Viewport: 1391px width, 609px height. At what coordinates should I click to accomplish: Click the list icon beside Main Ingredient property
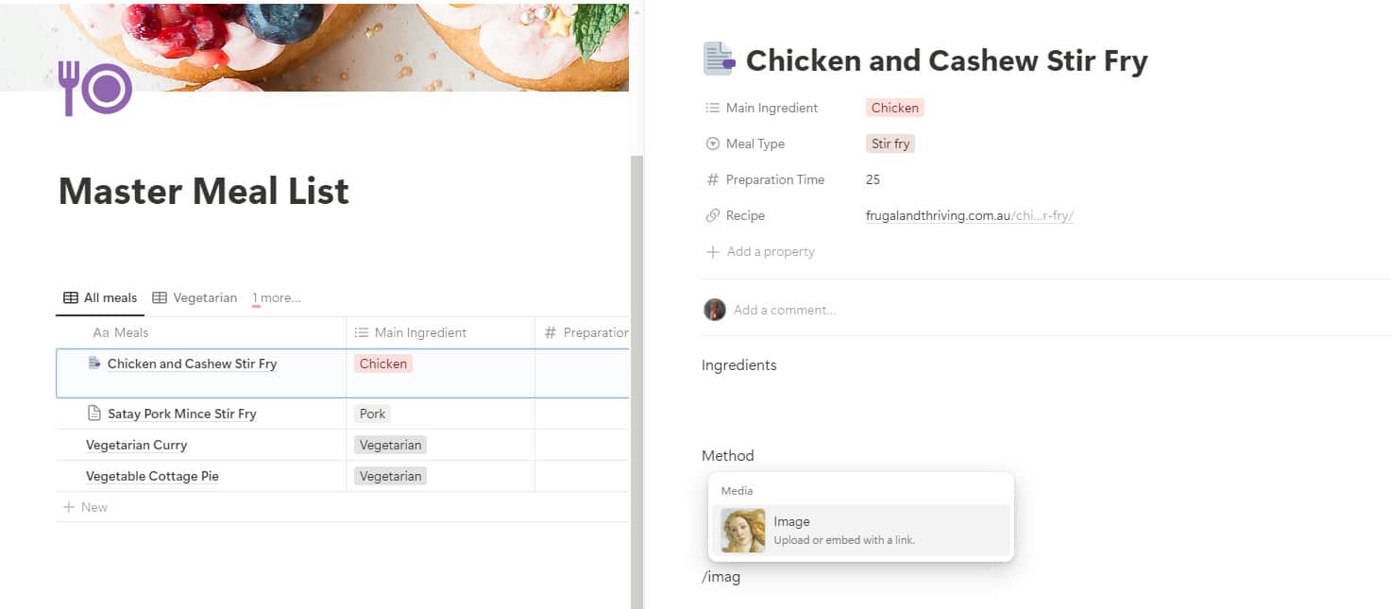coord(713,108)
